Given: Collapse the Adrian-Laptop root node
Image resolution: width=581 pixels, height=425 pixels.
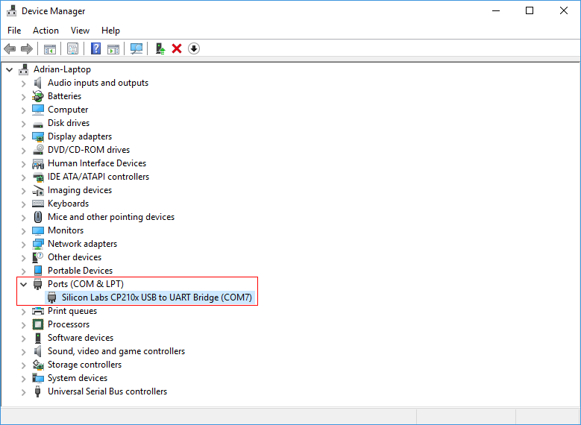Looking at the screenshot, I should pyautogui.click(x=9, y=69).
